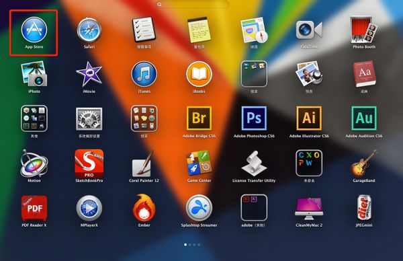403x261 pixels.
Task: Launch the Maps app
Action: (254, 30)
